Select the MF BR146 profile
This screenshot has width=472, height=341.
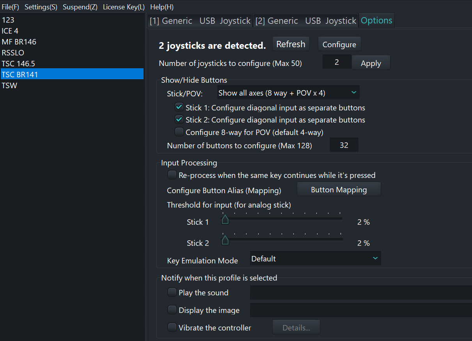tap(19, 42)
